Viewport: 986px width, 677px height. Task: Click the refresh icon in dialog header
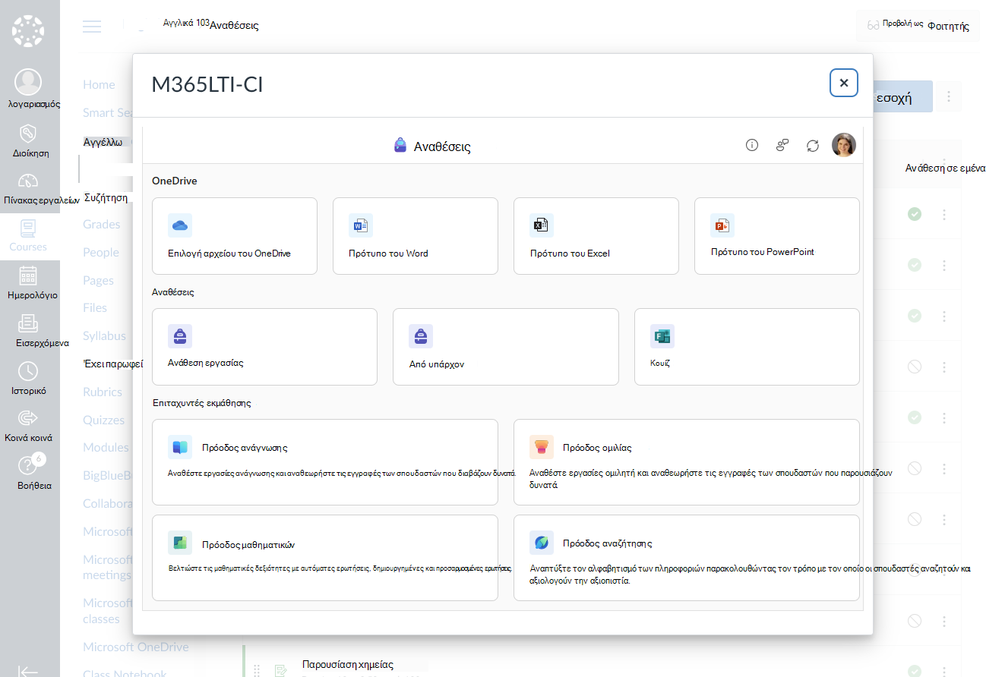(813, 145)
